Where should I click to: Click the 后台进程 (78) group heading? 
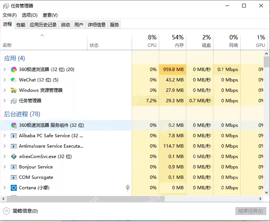tap(22, 114)
